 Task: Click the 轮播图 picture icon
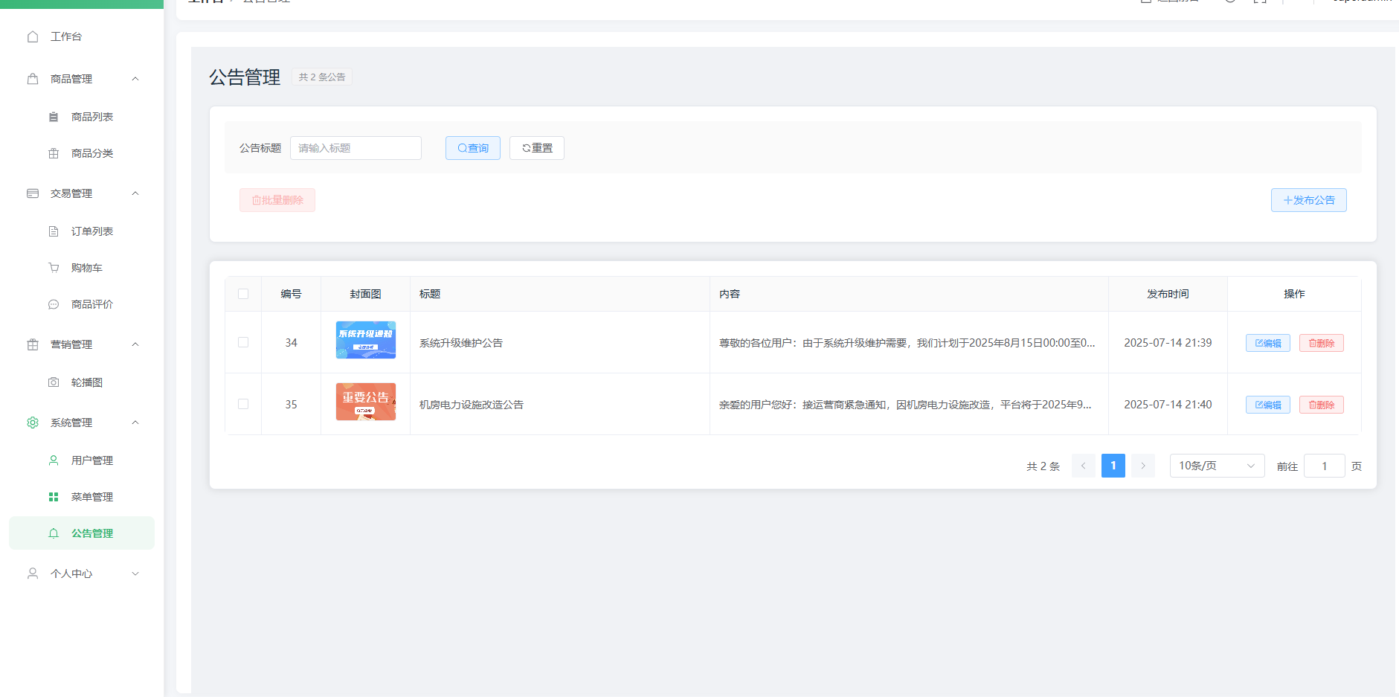[x=54, y=382]
